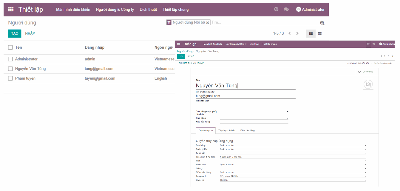The width and height of the screenshot is (400, 191).
Task: Open the Trang web permission dropdown
Action: point(365,176)
